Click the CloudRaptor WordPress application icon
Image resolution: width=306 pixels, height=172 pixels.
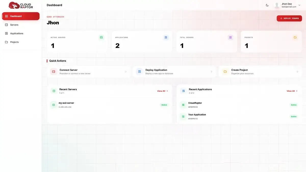tap(183, 105)
